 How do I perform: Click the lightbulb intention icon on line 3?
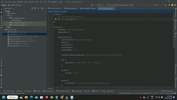(x=56, y=19)
